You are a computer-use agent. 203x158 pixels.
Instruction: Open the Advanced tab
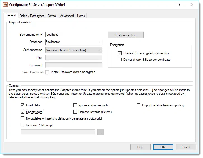click(x=67, y=16)
